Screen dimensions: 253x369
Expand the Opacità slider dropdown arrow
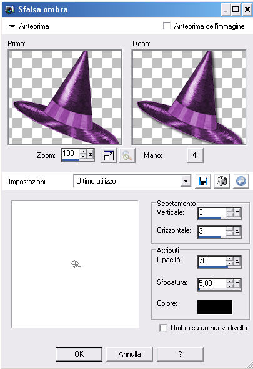(x=237, y=261)
